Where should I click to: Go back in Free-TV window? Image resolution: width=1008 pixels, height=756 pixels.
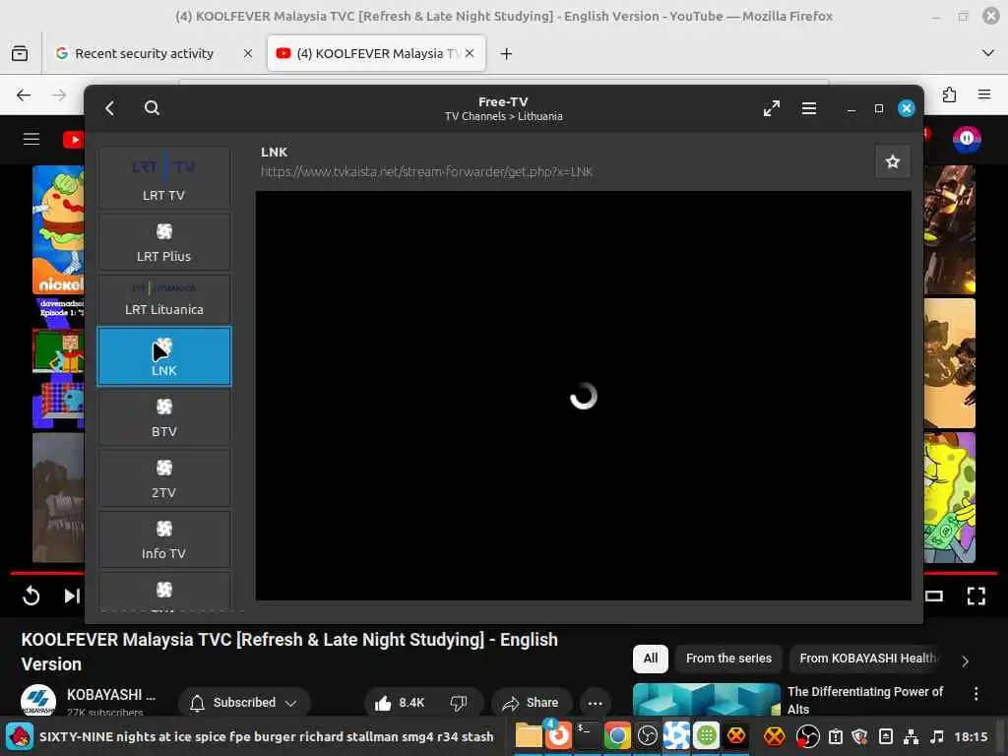(x=110, y=108)
